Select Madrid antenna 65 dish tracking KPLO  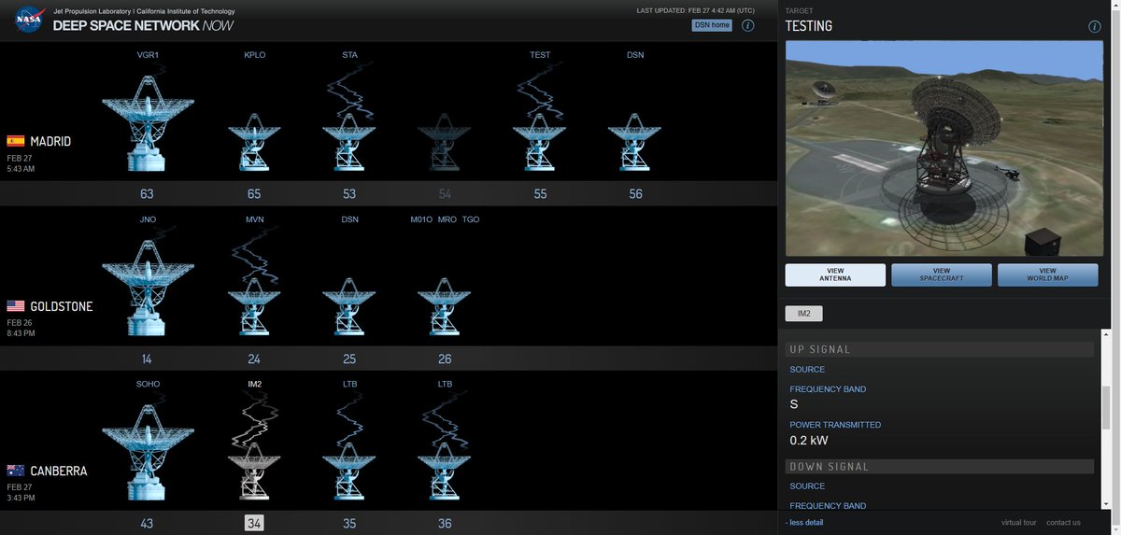click(x=254, y=142)
